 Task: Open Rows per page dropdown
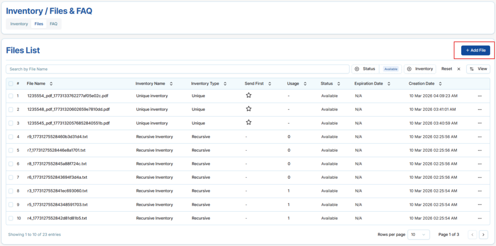tap(418, 234)
